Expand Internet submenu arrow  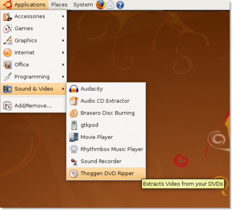coord(63,52)
